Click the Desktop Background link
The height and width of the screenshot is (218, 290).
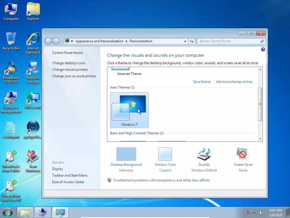(x=126, y=165)
